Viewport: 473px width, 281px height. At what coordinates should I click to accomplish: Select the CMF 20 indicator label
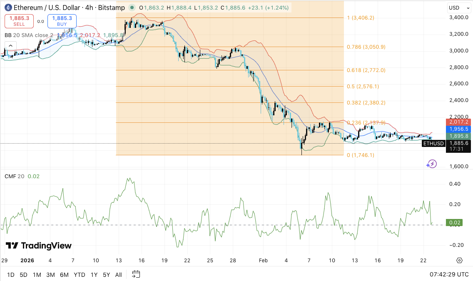point(14,177)
